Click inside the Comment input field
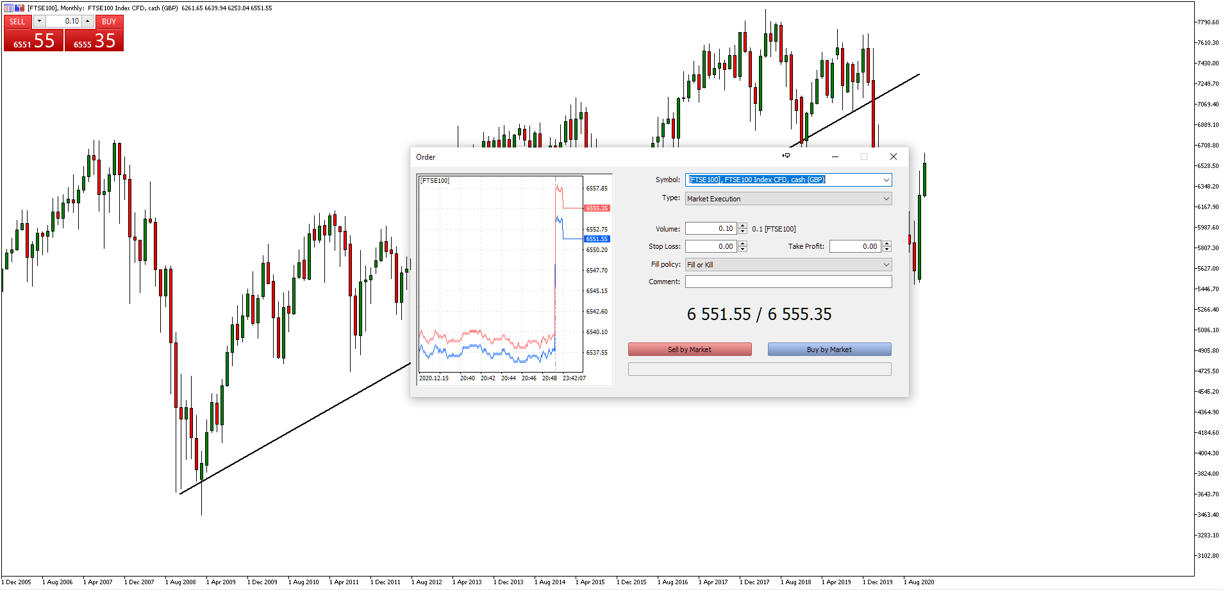1223x590 pixels. pyautogui.click(x=788, y=281)
